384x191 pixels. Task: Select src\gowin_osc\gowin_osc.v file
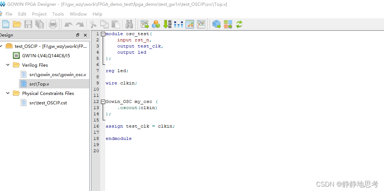click(58, 74)
